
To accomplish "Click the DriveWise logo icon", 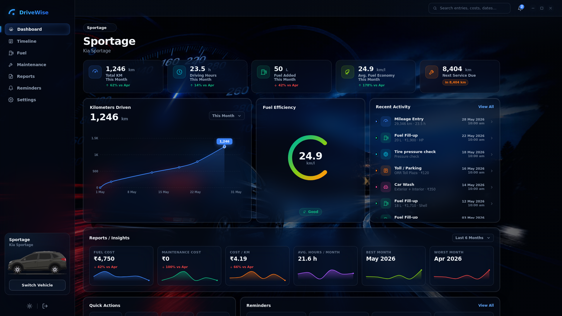I will click(x=12, y=12).
